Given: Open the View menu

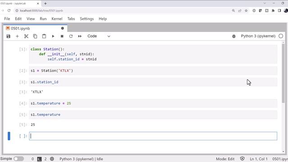Looking at the screenshot, I should pos(31,19).
